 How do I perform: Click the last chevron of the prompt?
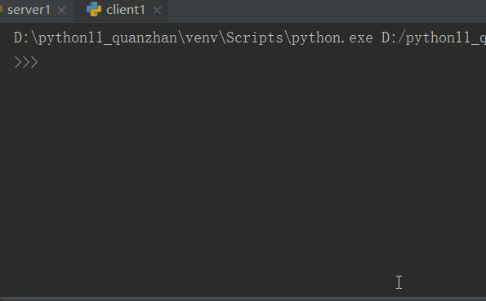[x=34, y=62]
